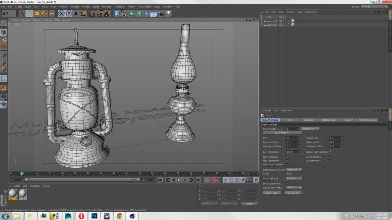Click the cube primitive object icon
Viewport: 392px width, 220px height.
point(117,13)
